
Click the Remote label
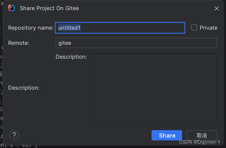pyautogui.click(x=19, y=43)
